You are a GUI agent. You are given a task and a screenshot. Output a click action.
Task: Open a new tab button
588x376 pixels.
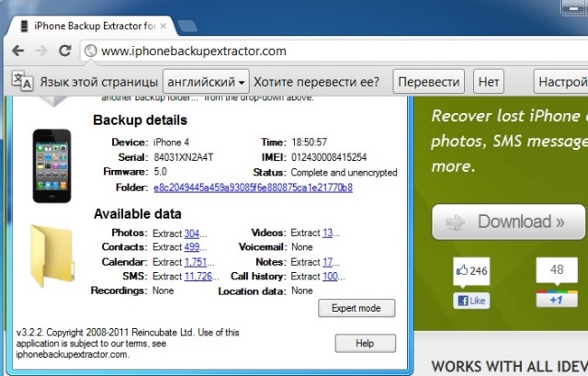click(187, 27)
